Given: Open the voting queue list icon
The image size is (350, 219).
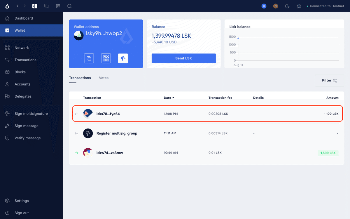Looking at the screenshot, I should click(x=58, y=6).
